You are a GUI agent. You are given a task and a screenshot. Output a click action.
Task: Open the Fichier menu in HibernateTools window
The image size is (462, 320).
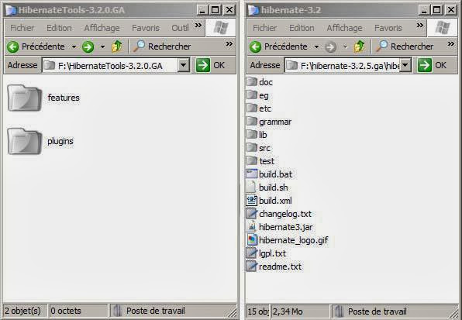click(22, 28)
